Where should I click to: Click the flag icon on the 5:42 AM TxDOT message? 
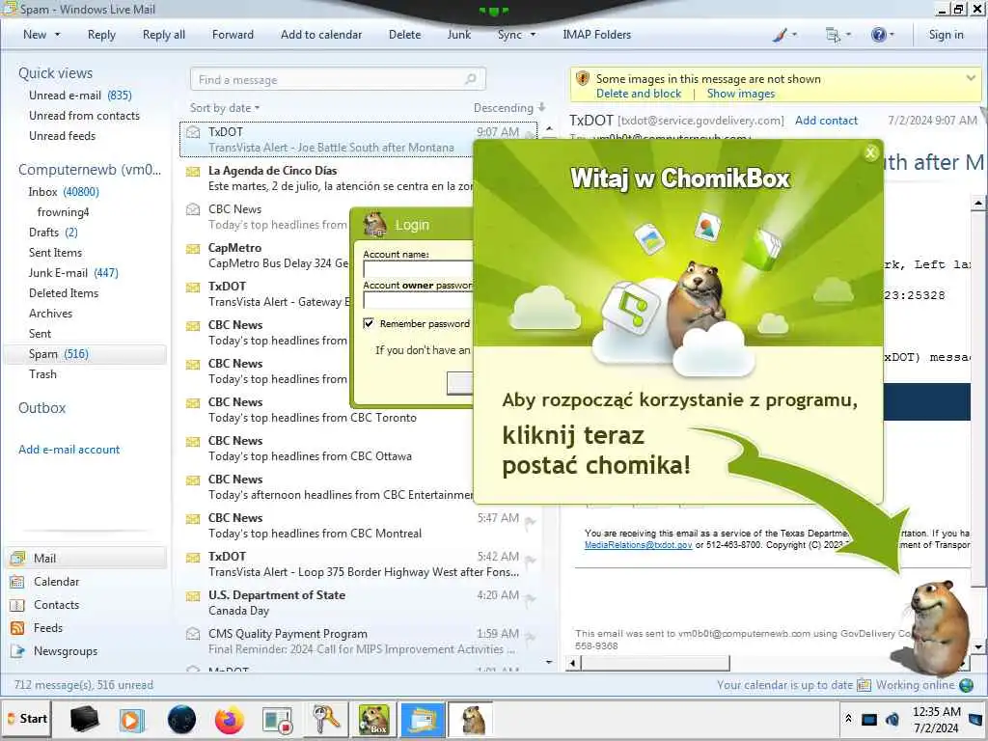531,561
